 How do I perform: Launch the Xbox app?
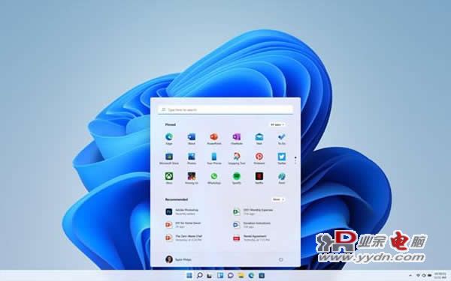pos(169,178)
